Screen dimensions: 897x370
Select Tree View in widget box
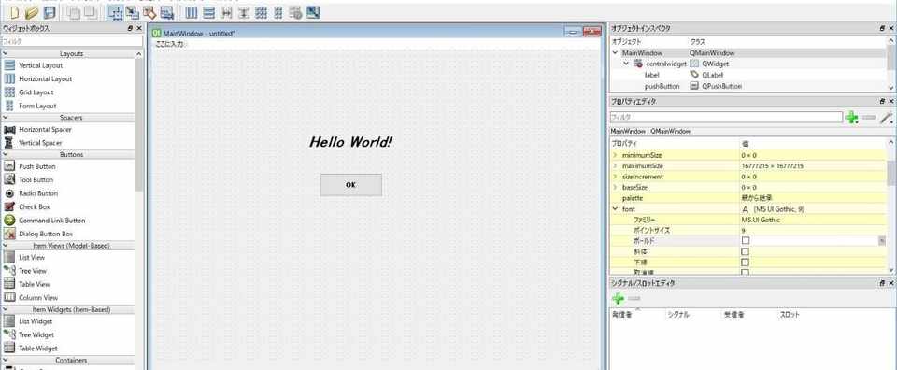32,271
